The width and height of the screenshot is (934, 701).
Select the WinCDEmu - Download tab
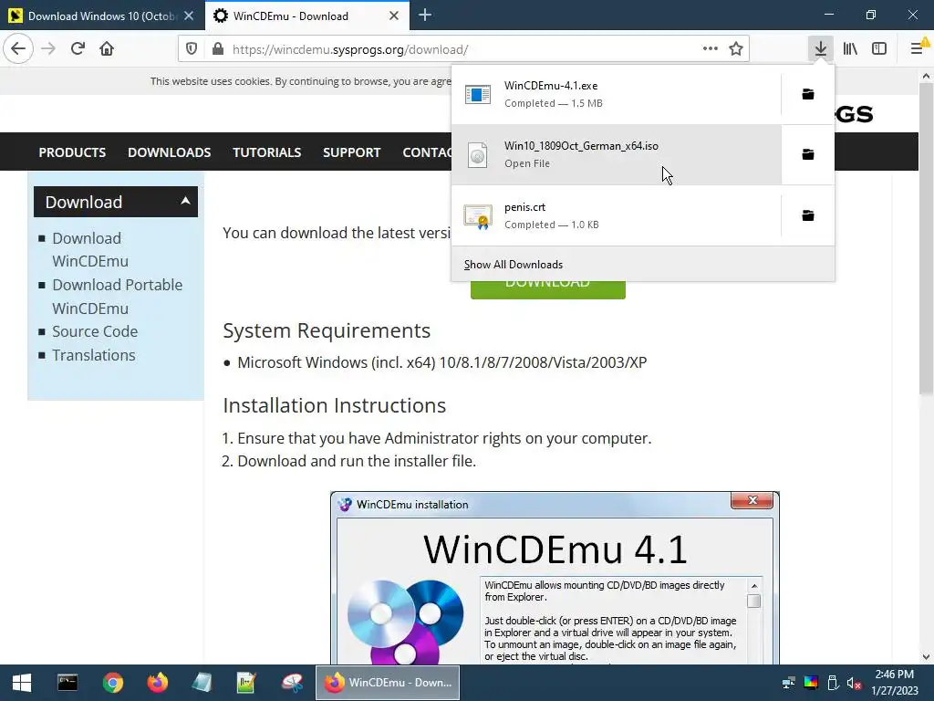(x=307, y=16)
